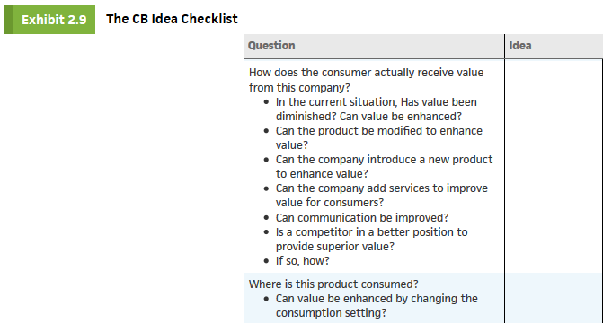
Task: Click the bullet Can the company add services
Action: [x=382, y=196]
